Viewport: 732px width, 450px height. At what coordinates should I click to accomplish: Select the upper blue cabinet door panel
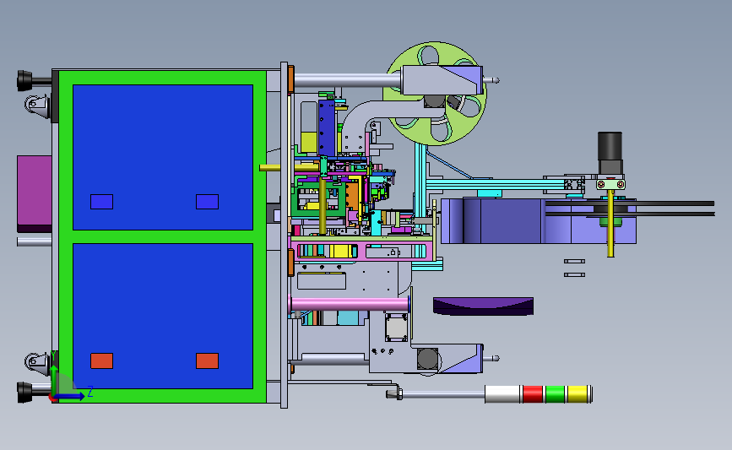[163, 157]
